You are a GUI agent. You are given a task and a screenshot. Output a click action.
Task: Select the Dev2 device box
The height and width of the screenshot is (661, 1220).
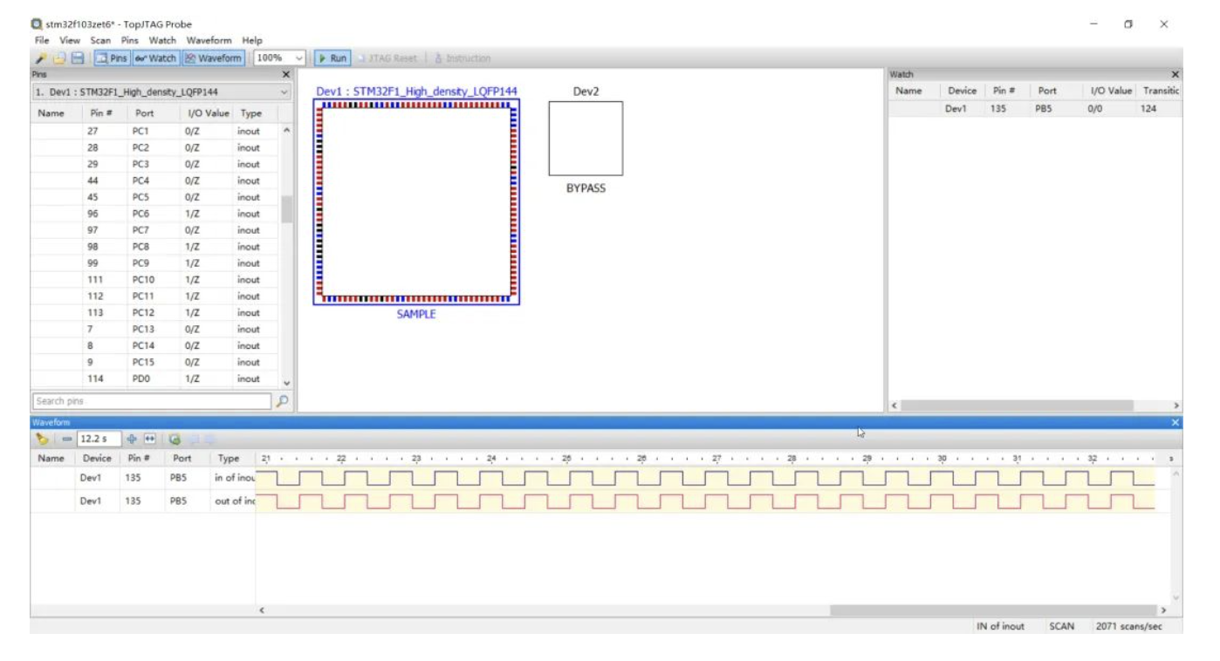(586, 139)
